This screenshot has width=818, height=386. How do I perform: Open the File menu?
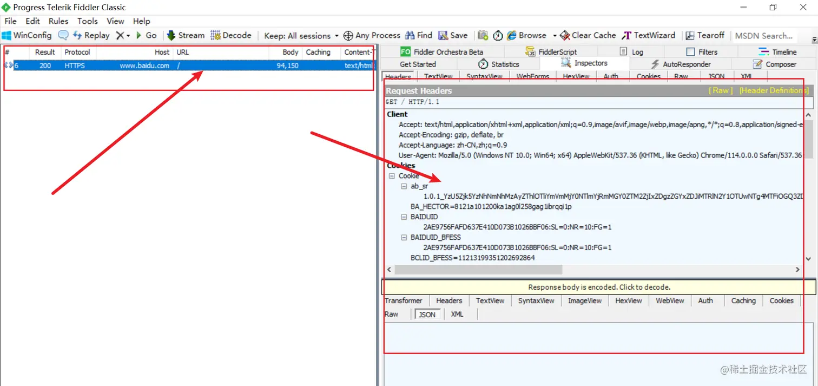pyautogui.click(x=10, y=21)
